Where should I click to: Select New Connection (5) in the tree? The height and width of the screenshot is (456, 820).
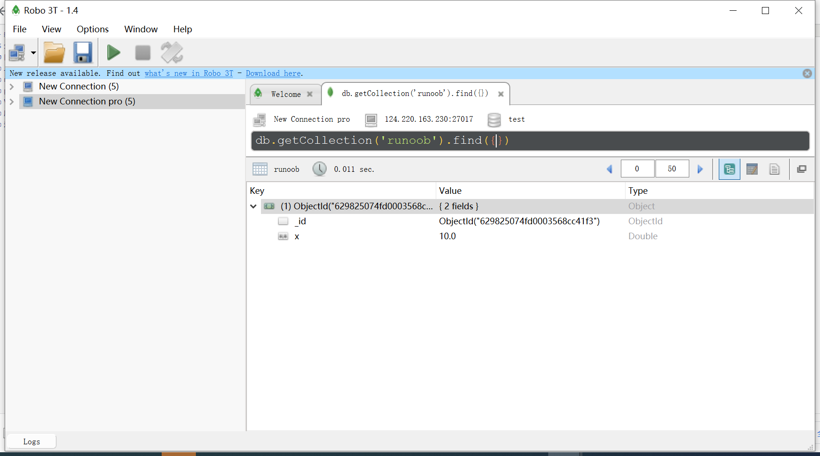click(79, 87)
